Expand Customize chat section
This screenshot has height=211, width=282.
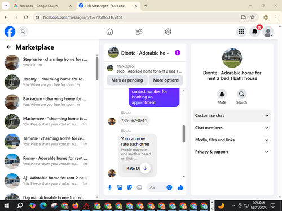[x=232, y=115]
